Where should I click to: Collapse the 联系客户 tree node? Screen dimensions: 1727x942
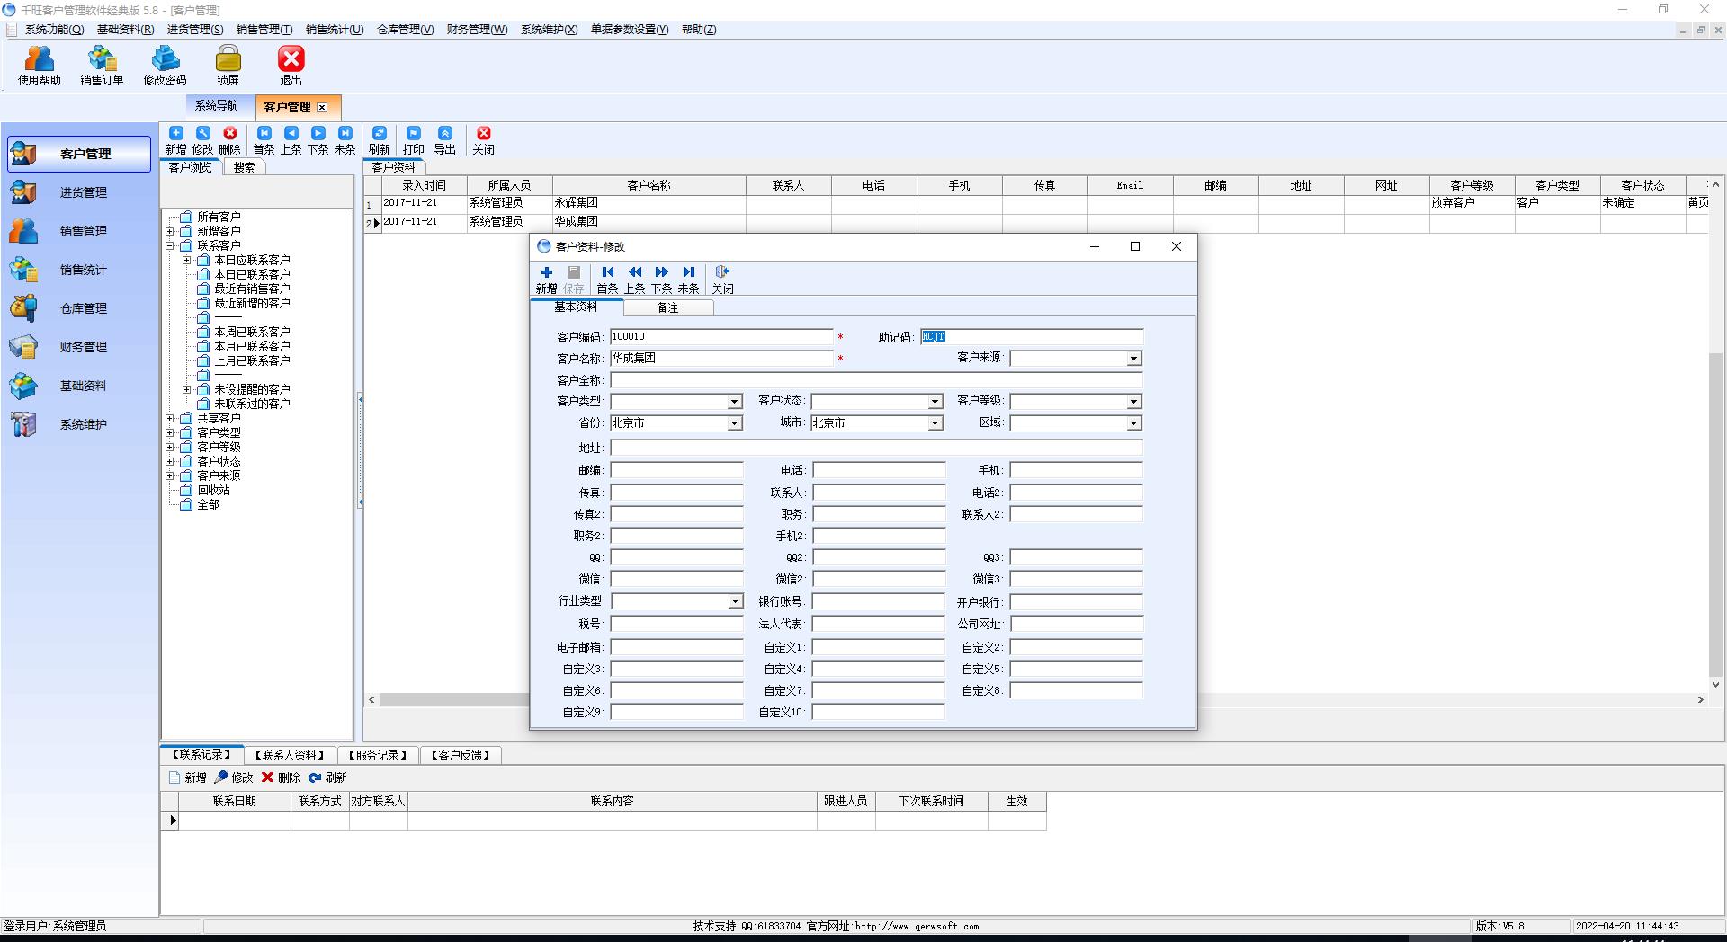coord(169,245)
